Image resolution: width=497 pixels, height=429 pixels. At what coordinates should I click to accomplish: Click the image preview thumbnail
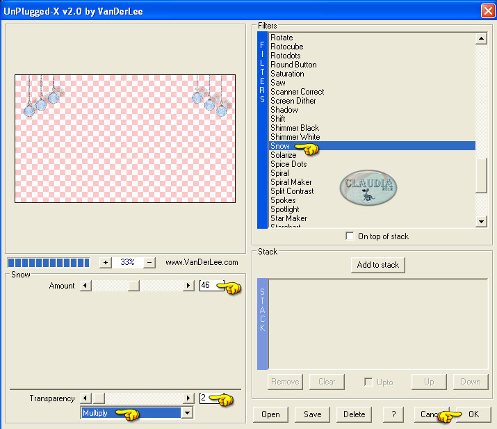point(125,138)
